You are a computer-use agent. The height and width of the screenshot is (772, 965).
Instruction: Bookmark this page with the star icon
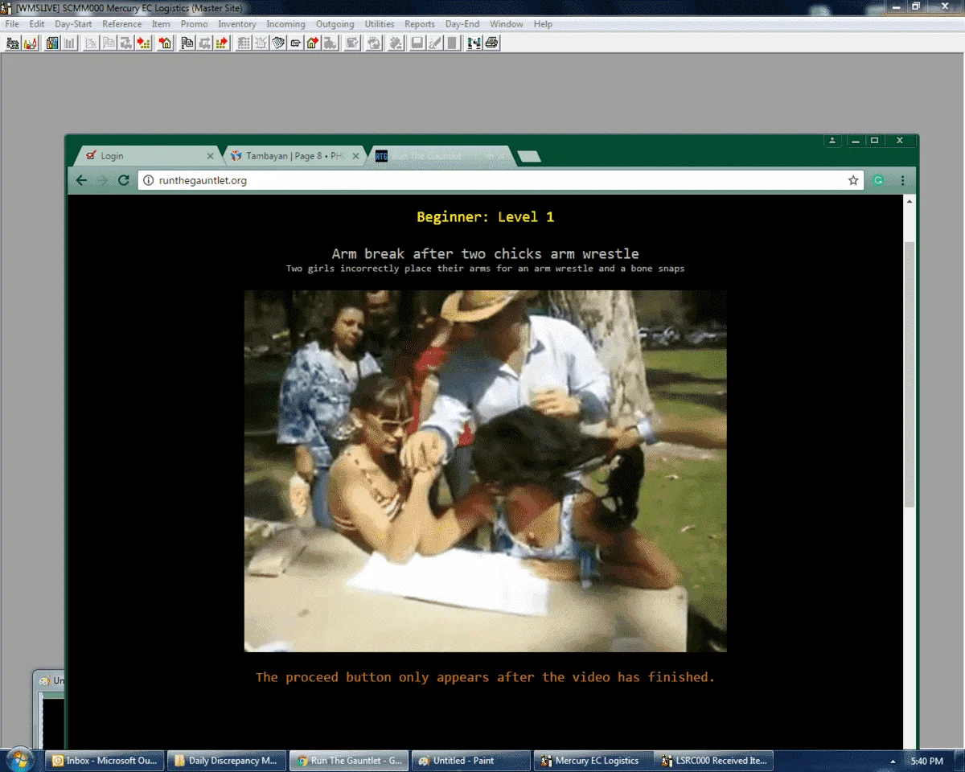click(x=853, y=180)
